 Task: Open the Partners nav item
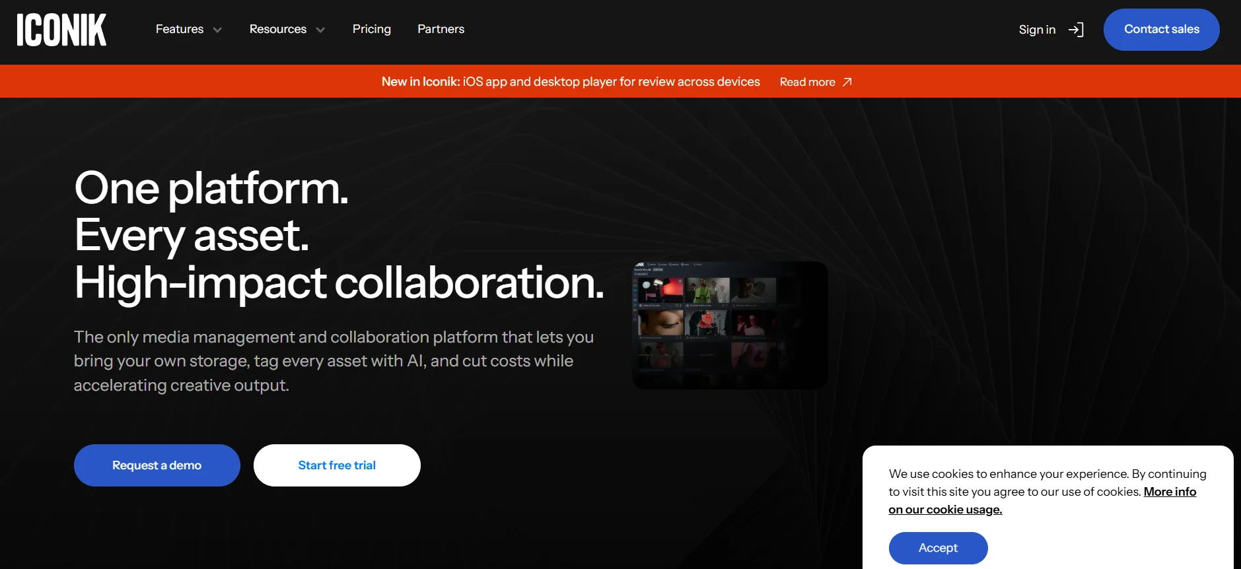pyautogui.click(x=441, y=29)
